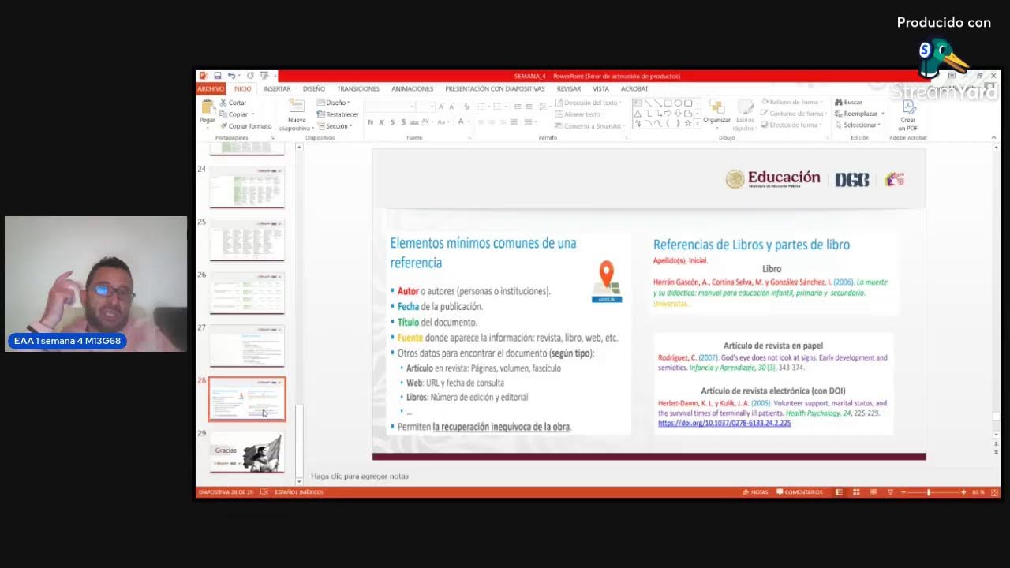Switch to ACROBAT tab

click(634, 89)
